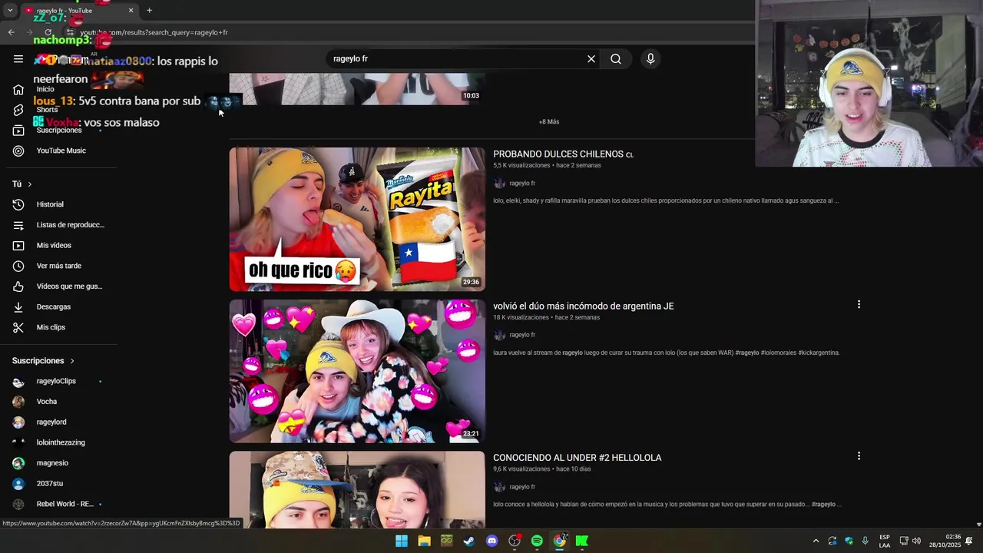Click the magnifier search button
The width and height of the screenshot is (983, 553).
click(616, 59)
